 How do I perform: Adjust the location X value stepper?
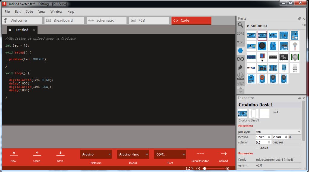coord(269,137)
